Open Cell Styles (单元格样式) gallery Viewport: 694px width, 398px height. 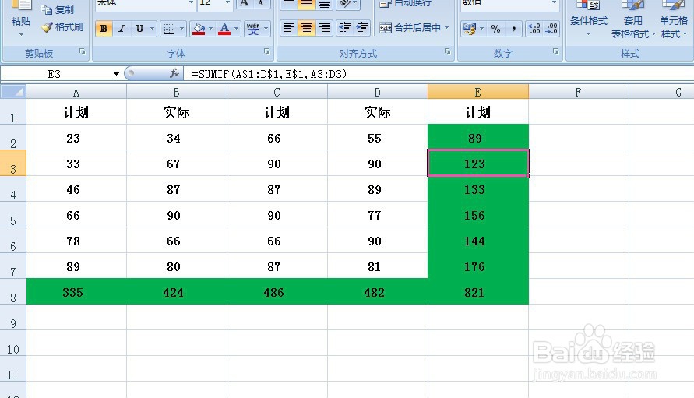point(674,19)
